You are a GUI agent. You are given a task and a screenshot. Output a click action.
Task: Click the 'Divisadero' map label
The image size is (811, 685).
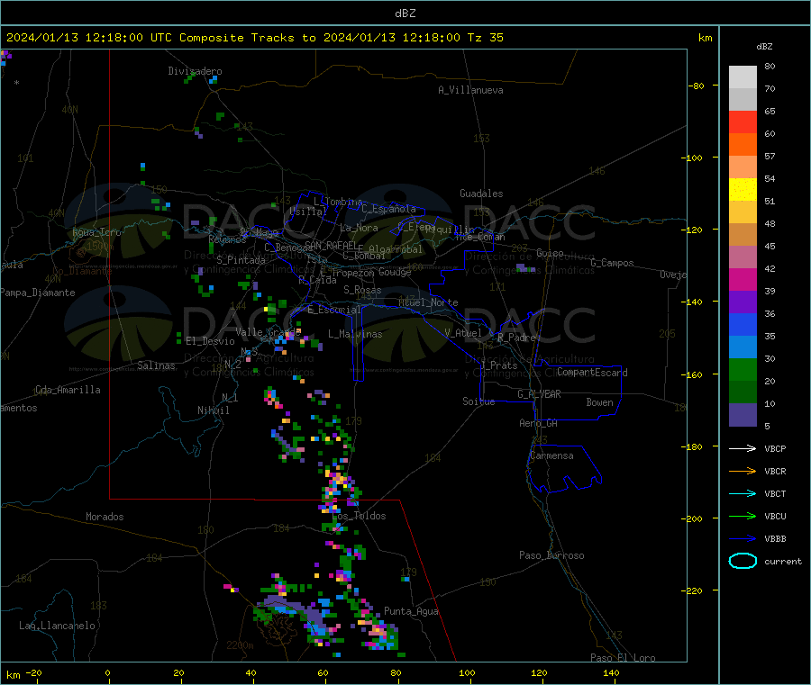pyautogui.click(x=195, y=71)
